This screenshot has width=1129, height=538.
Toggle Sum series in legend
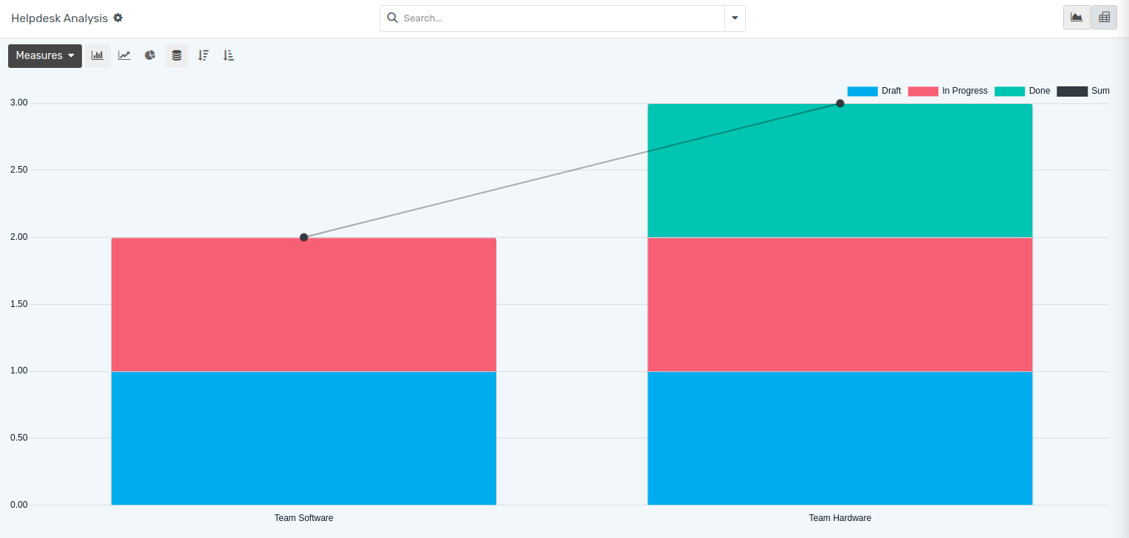pyautogui.click(x=1083, y=91)
